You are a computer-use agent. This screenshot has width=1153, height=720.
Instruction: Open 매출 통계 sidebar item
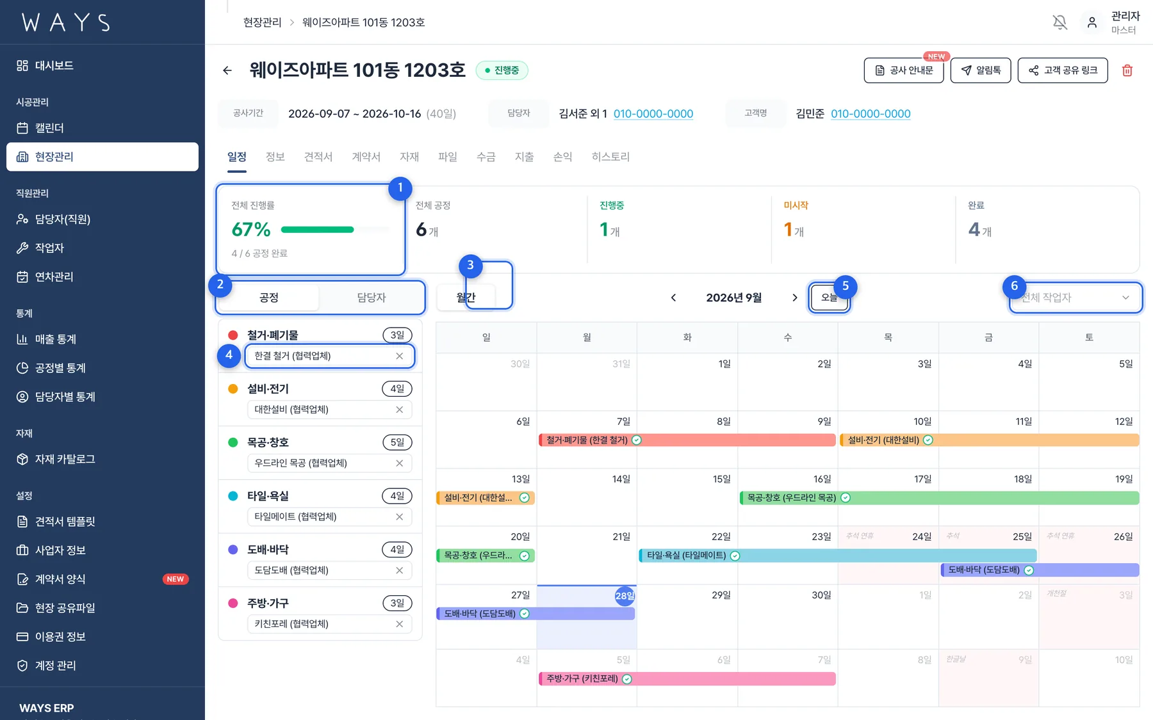(102, 339)
